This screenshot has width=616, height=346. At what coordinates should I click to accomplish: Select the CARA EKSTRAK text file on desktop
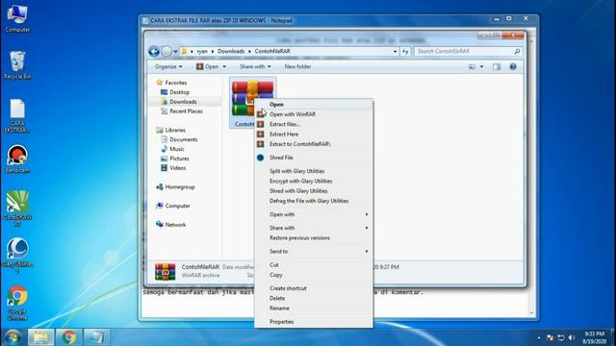pos(17,115)
